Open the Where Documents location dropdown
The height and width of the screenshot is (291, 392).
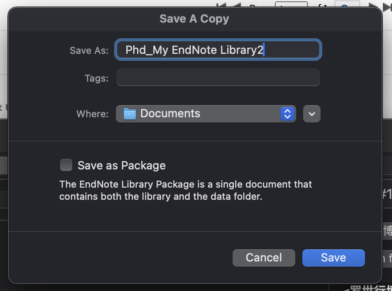click(x=206, y=114)
